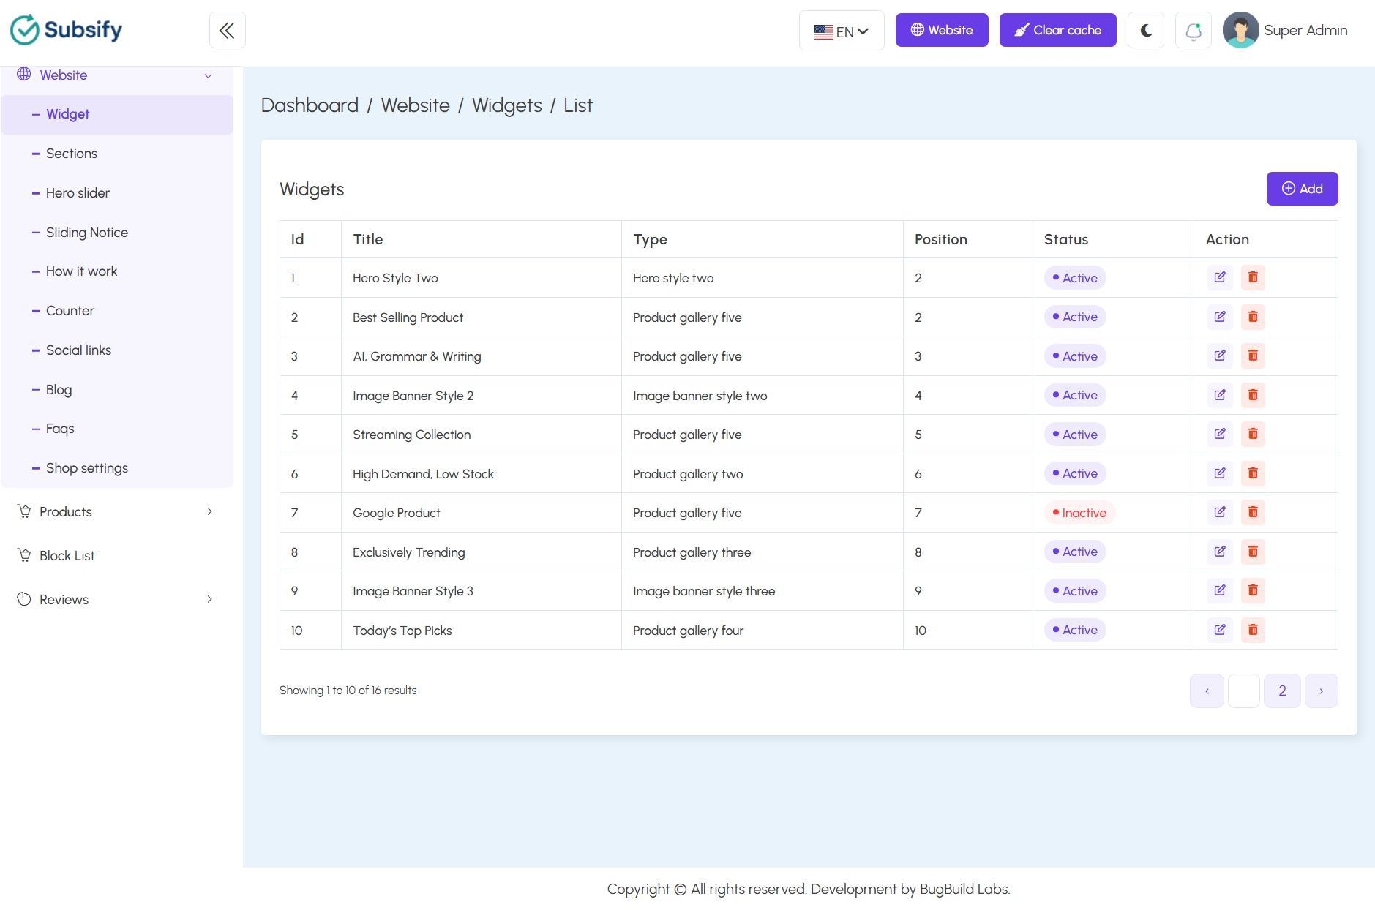The width and height of the screenshot is (1375, 910).
Task: Open the How it work sidebar item
Action: [x=117, y=271]
